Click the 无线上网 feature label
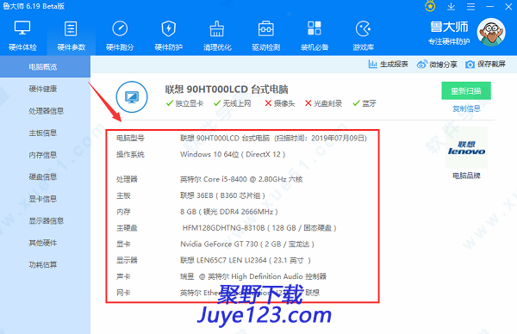Screen dimensions: 517x334 [237, 103]
